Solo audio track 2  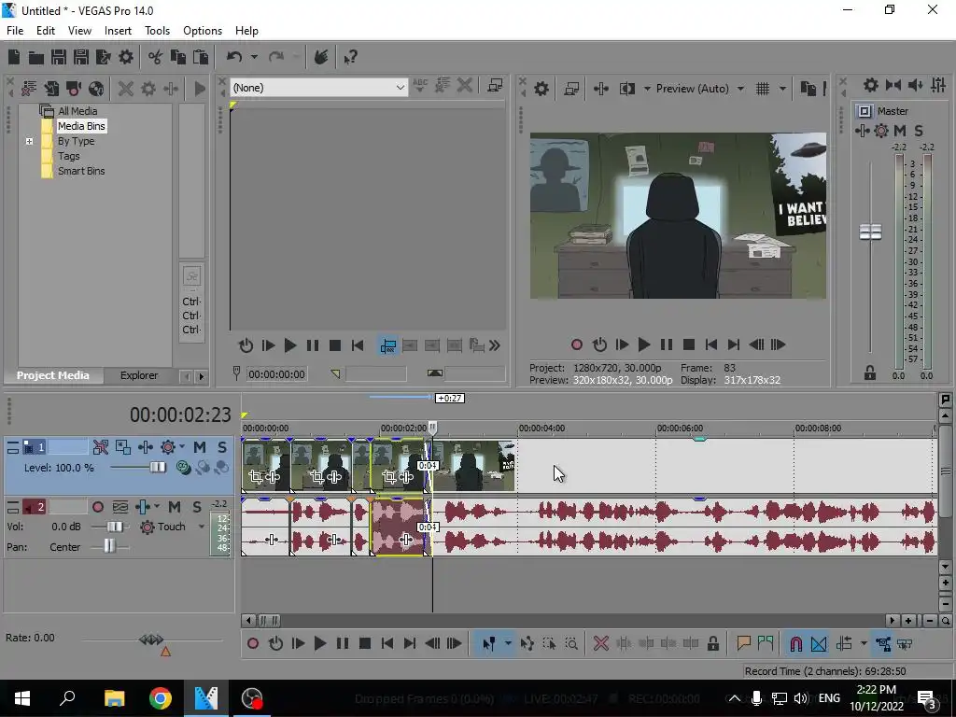pyautogui.click(x=196, y=507)
